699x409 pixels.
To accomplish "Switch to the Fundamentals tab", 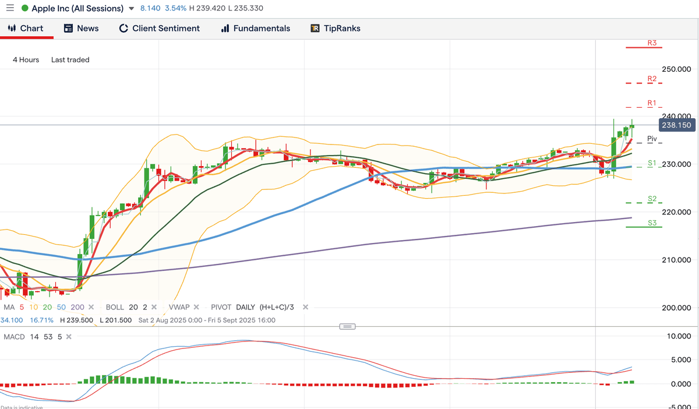I will [x=255, y=28].
